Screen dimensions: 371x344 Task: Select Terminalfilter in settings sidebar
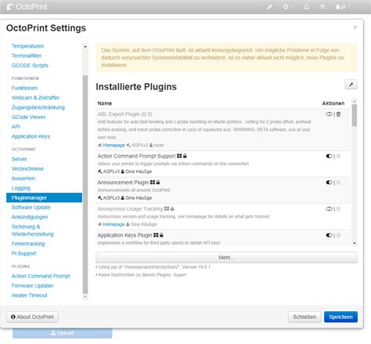tap(27, 56)
